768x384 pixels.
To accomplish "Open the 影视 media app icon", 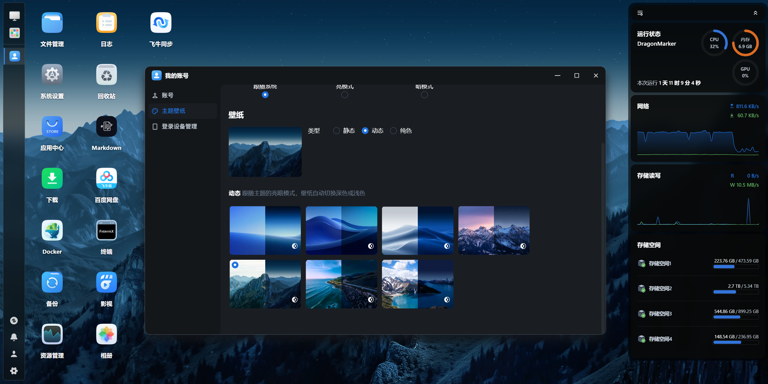I will click(x=106, y=283).
